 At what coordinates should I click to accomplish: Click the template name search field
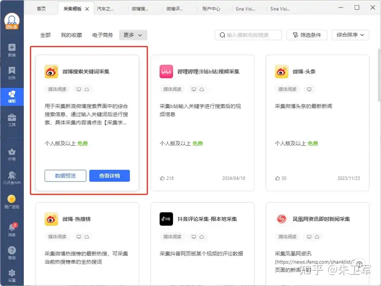(248, 35)
